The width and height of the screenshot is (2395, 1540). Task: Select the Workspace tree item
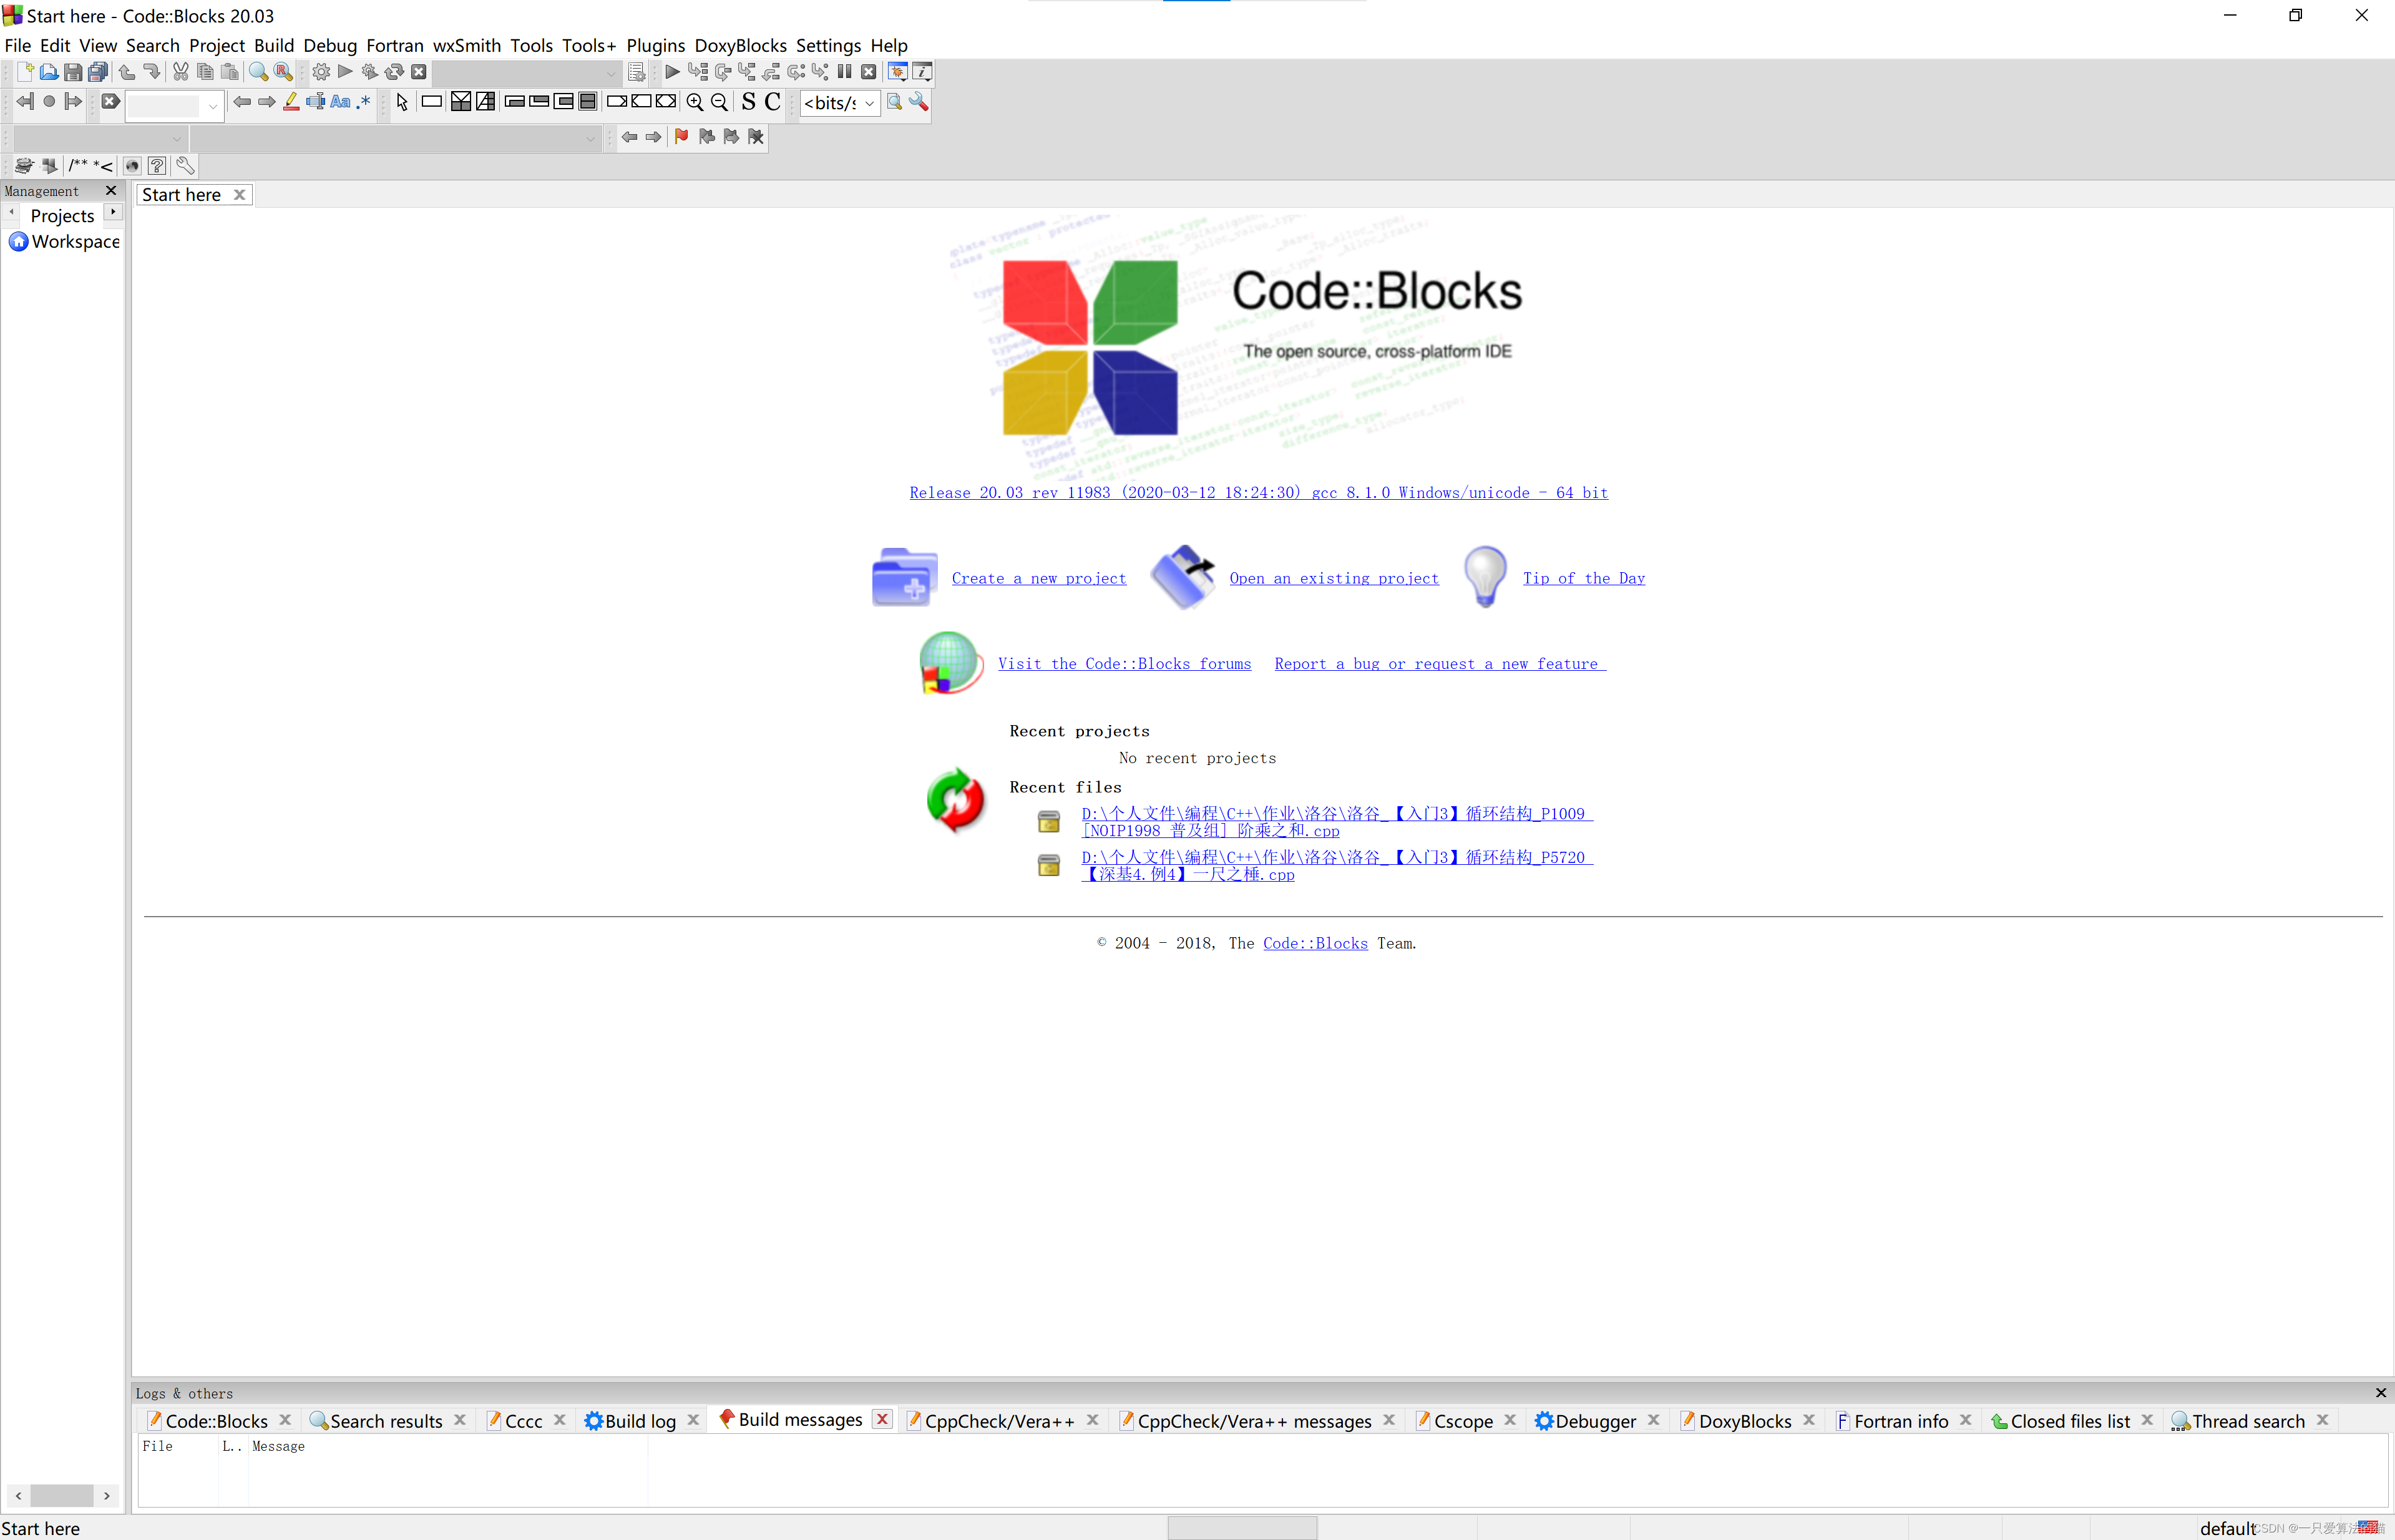click(x=75, y=241)
